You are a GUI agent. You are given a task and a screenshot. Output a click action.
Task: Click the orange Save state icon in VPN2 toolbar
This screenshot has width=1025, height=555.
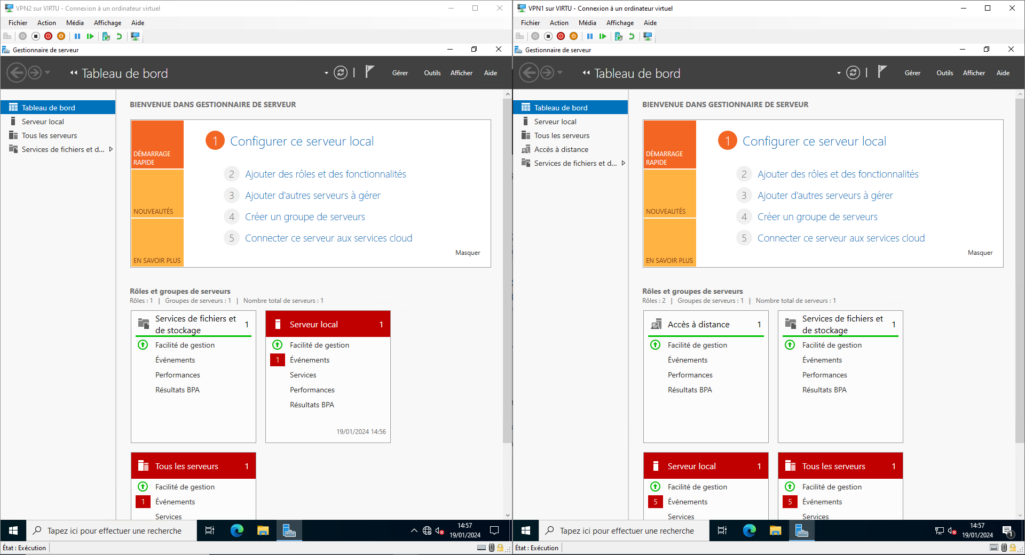(61, 36)
